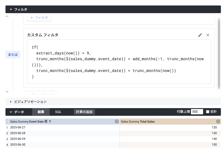Open gear settings for the Event Date column
222x153 pixels.
click(117, 122)
